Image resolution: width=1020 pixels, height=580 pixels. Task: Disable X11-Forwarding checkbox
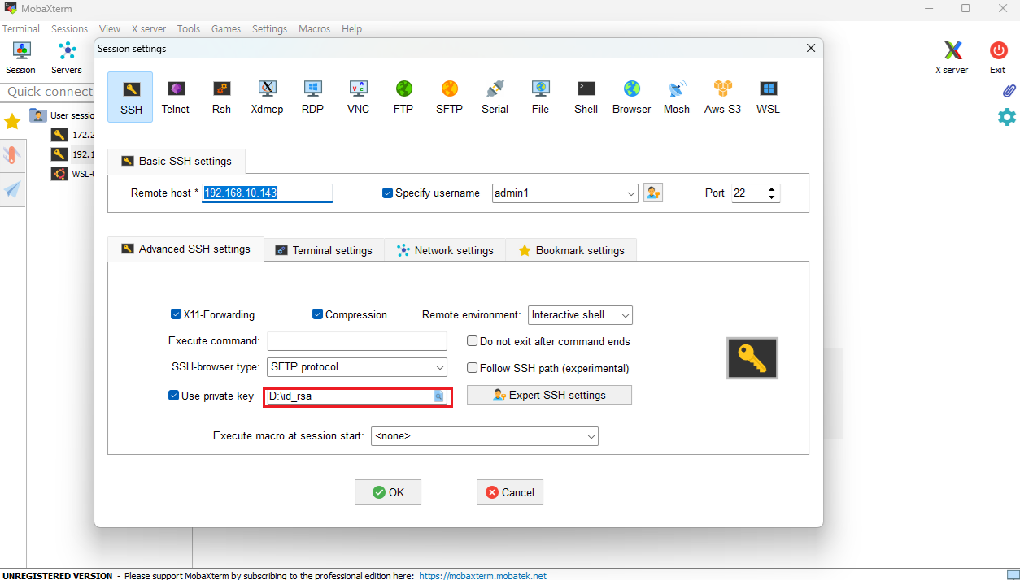pyautogui.click(x=176, y=314)
